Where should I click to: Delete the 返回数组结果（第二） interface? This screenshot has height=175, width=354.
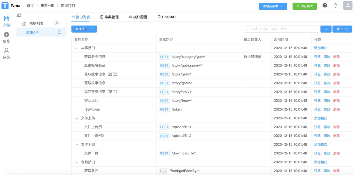336,92
